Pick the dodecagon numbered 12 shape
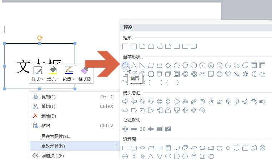The image size is (272, 159). [220, 65]
